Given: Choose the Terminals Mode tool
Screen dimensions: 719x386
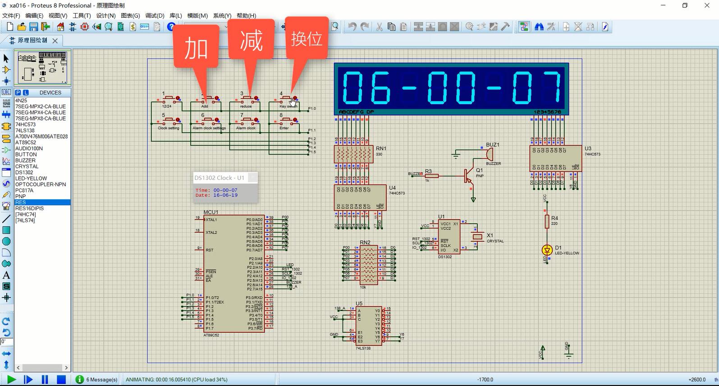Looking at the screenshot, I should (x=6, y=138).
